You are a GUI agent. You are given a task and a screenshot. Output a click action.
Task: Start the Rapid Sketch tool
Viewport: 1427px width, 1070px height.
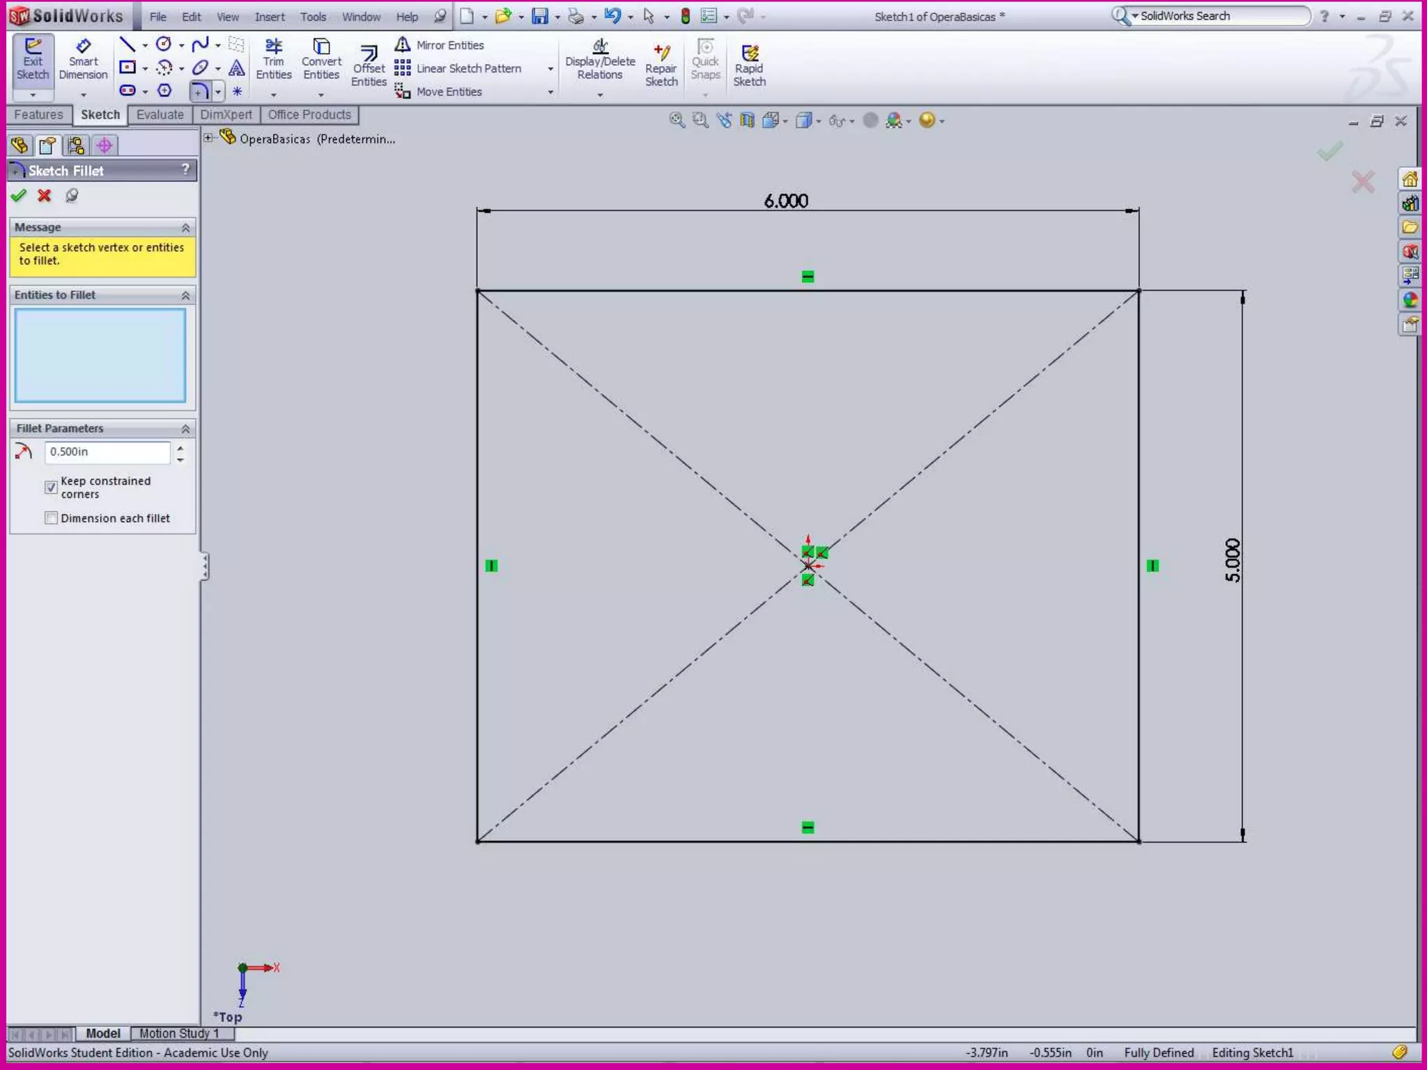tap(749, 66)
